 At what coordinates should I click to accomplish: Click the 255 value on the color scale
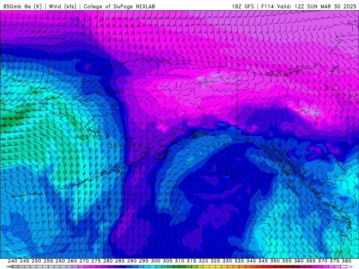[48, 261]
